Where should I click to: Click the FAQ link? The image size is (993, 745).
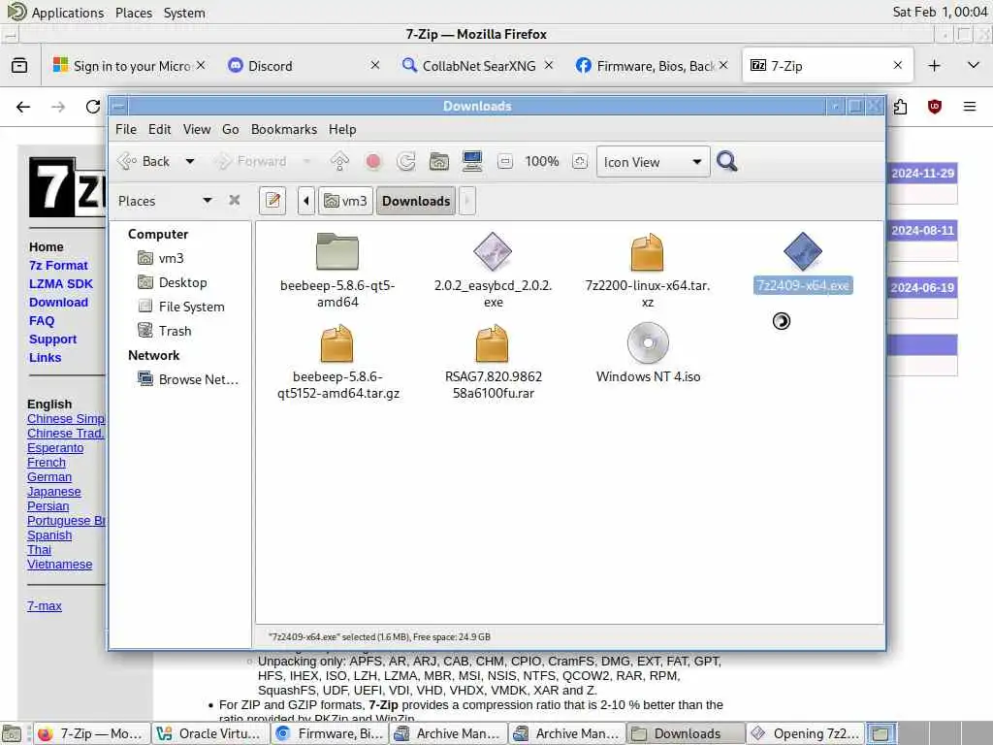[x=41, y=320]
